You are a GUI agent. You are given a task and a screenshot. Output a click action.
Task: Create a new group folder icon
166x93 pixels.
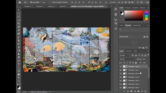(138, 91)
